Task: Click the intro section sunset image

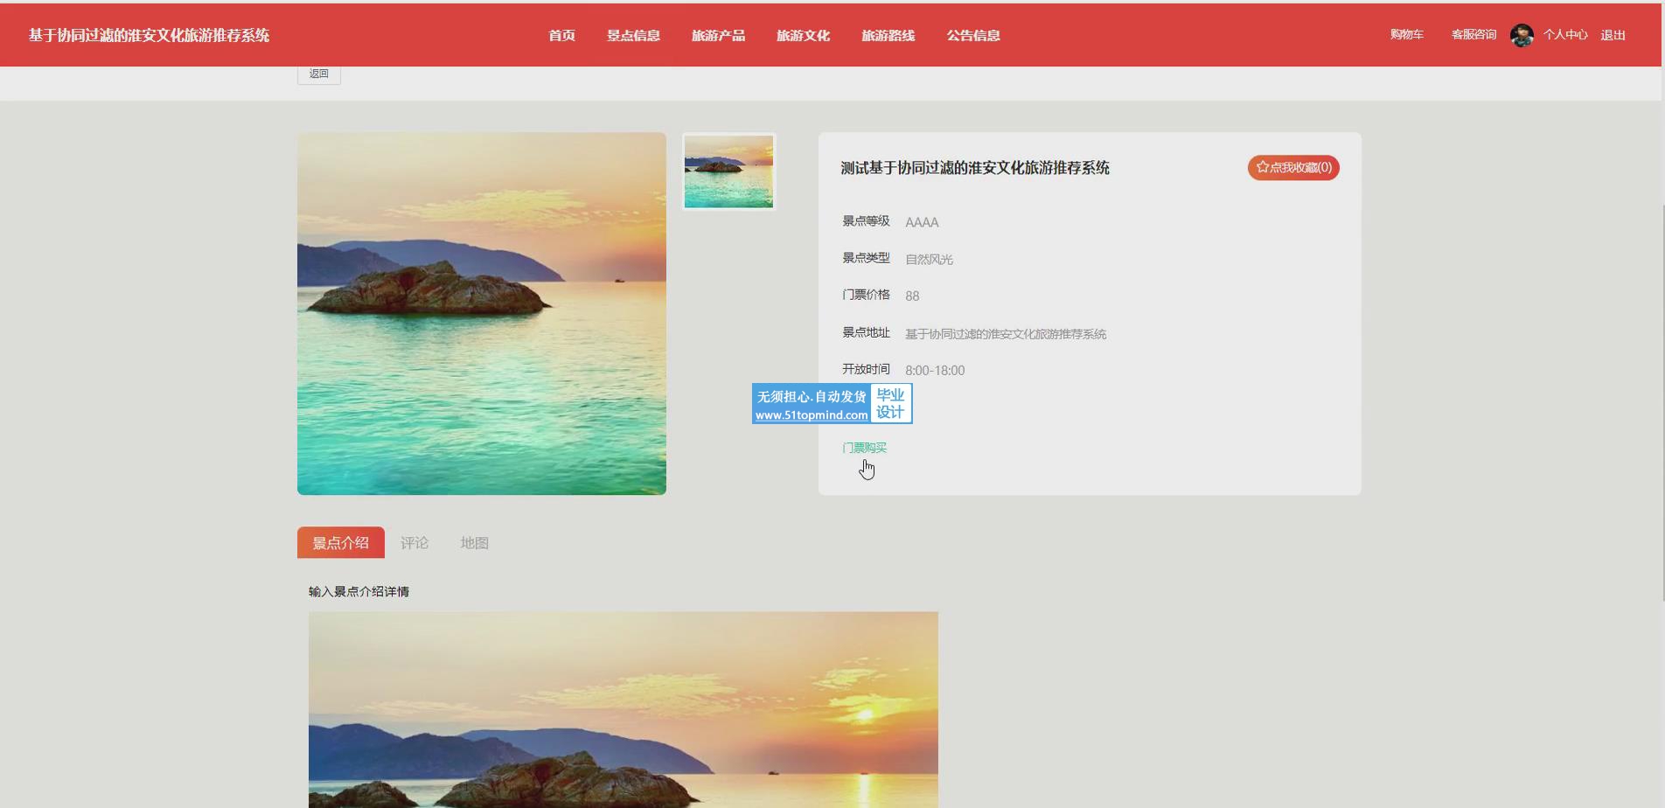Action: (x=624, y=709)
